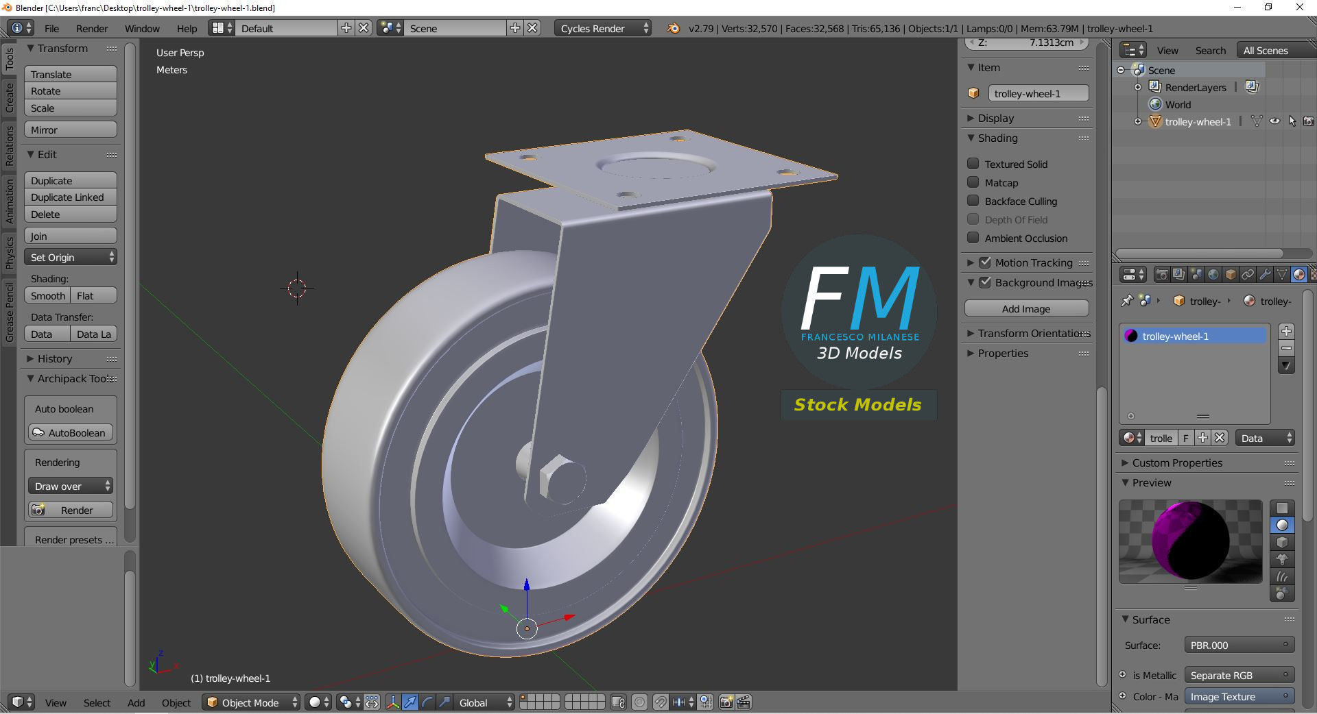Click the preview flat plane icon
This screenshot has width=1317, height=714.
click(x=1282, y=508)
